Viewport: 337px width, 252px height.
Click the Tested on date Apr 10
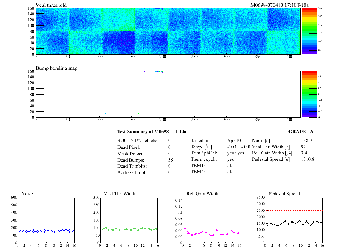[234, 141]
